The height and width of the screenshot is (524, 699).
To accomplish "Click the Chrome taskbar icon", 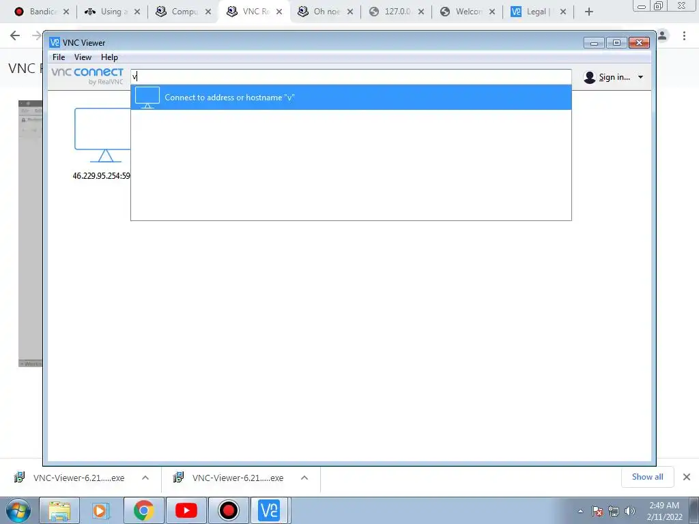I will 143,510.
